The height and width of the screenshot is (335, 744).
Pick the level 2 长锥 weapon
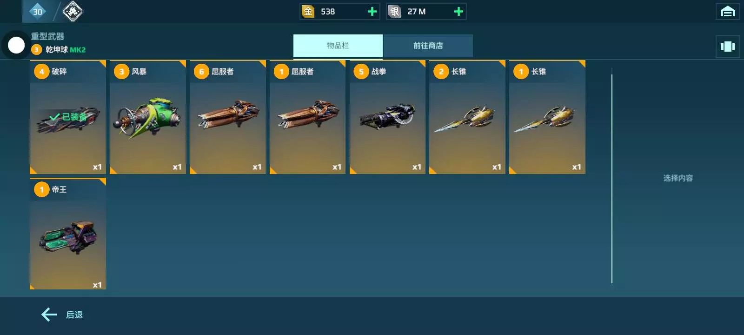click(467, 117)
